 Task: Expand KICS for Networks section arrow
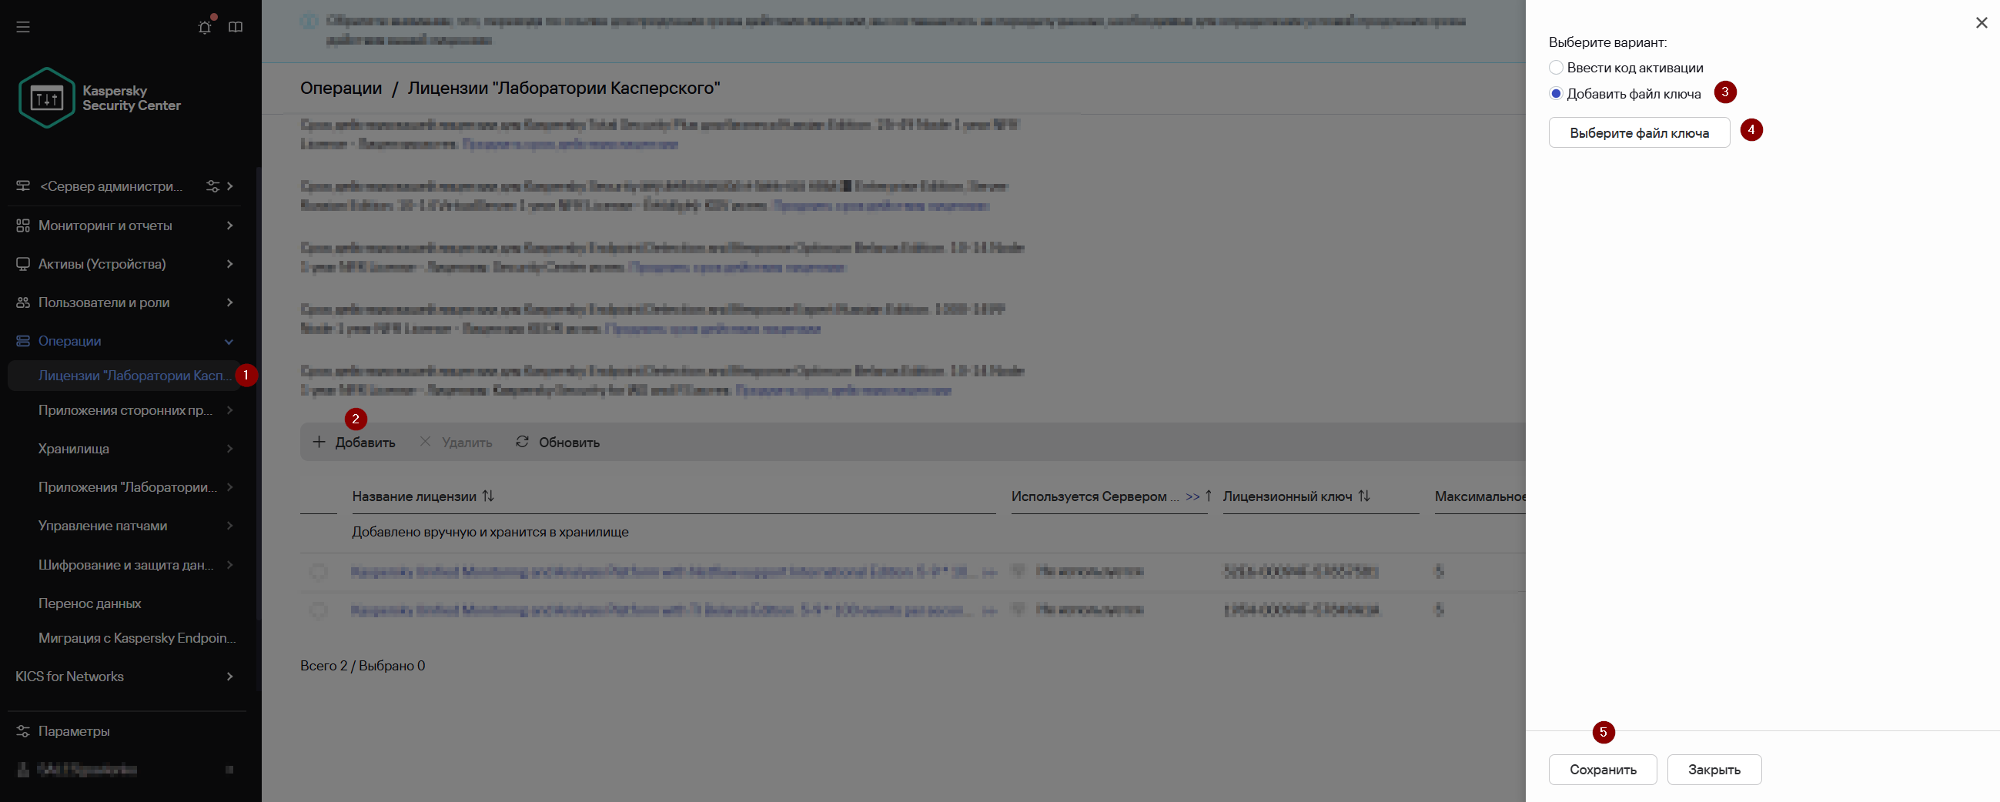pos(230,677)
